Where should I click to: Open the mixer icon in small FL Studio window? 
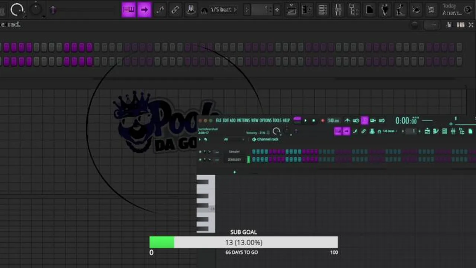point(453,131)
